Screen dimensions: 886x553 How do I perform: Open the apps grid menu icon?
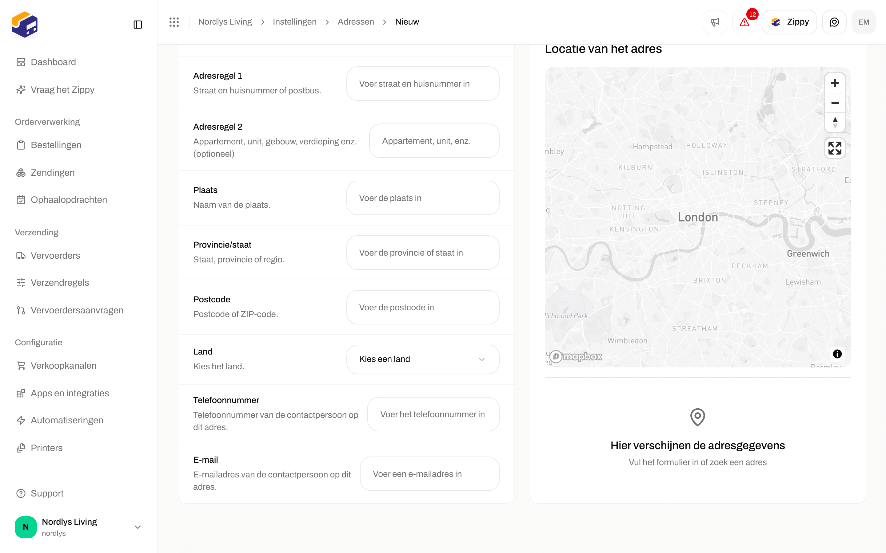[174, 22]
